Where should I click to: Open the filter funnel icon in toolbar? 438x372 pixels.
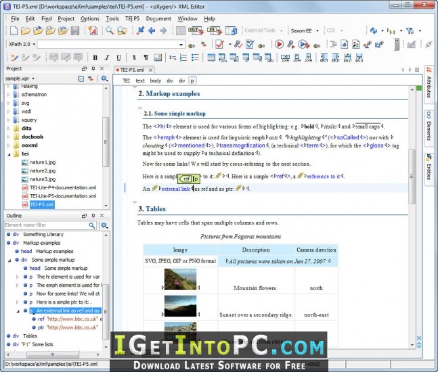(410, 30)
